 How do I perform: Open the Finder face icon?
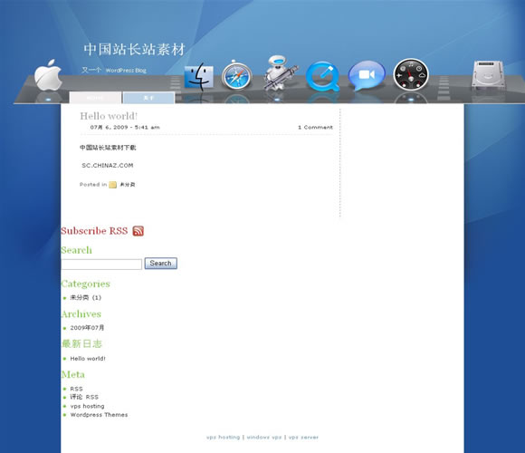coord(199,77)
